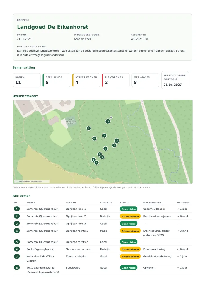
Task: Click the LOCATIE column header
Action: pyautogui.click(x=71, y=202)
